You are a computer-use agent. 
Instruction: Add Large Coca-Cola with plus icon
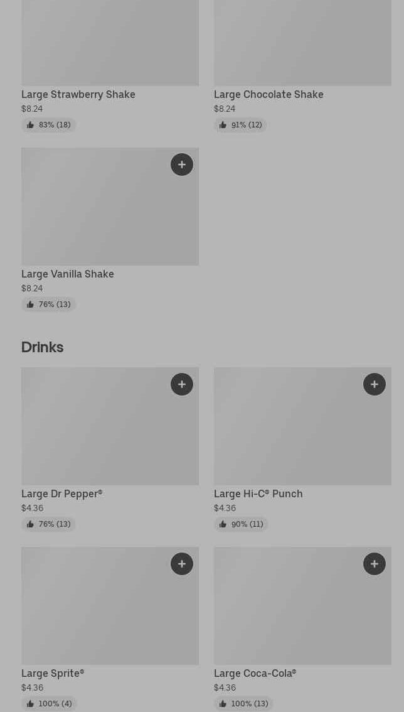tap(375, 564)
